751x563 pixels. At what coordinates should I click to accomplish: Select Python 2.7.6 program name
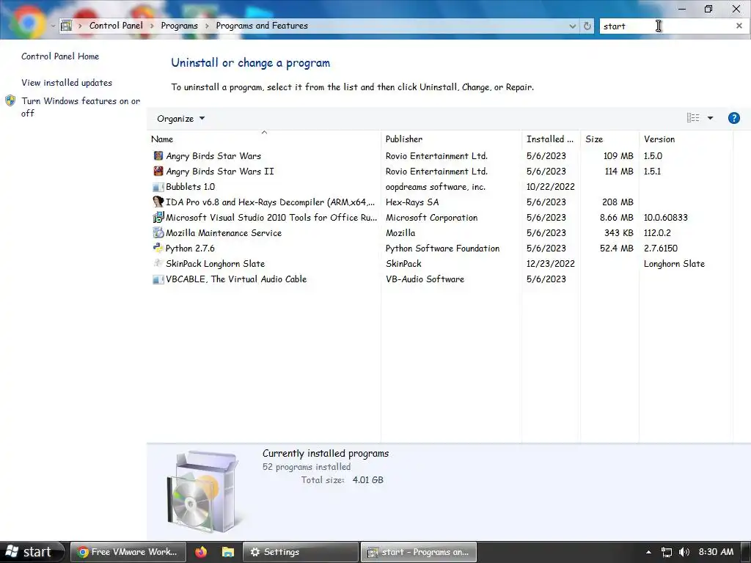coord(190,249)
